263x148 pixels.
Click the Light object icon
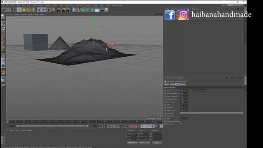(x=106, y=10)
